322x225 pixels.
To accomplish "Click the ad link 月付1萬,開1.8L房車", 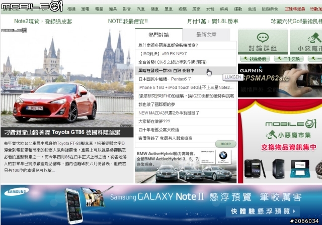I will coord(212,21).
